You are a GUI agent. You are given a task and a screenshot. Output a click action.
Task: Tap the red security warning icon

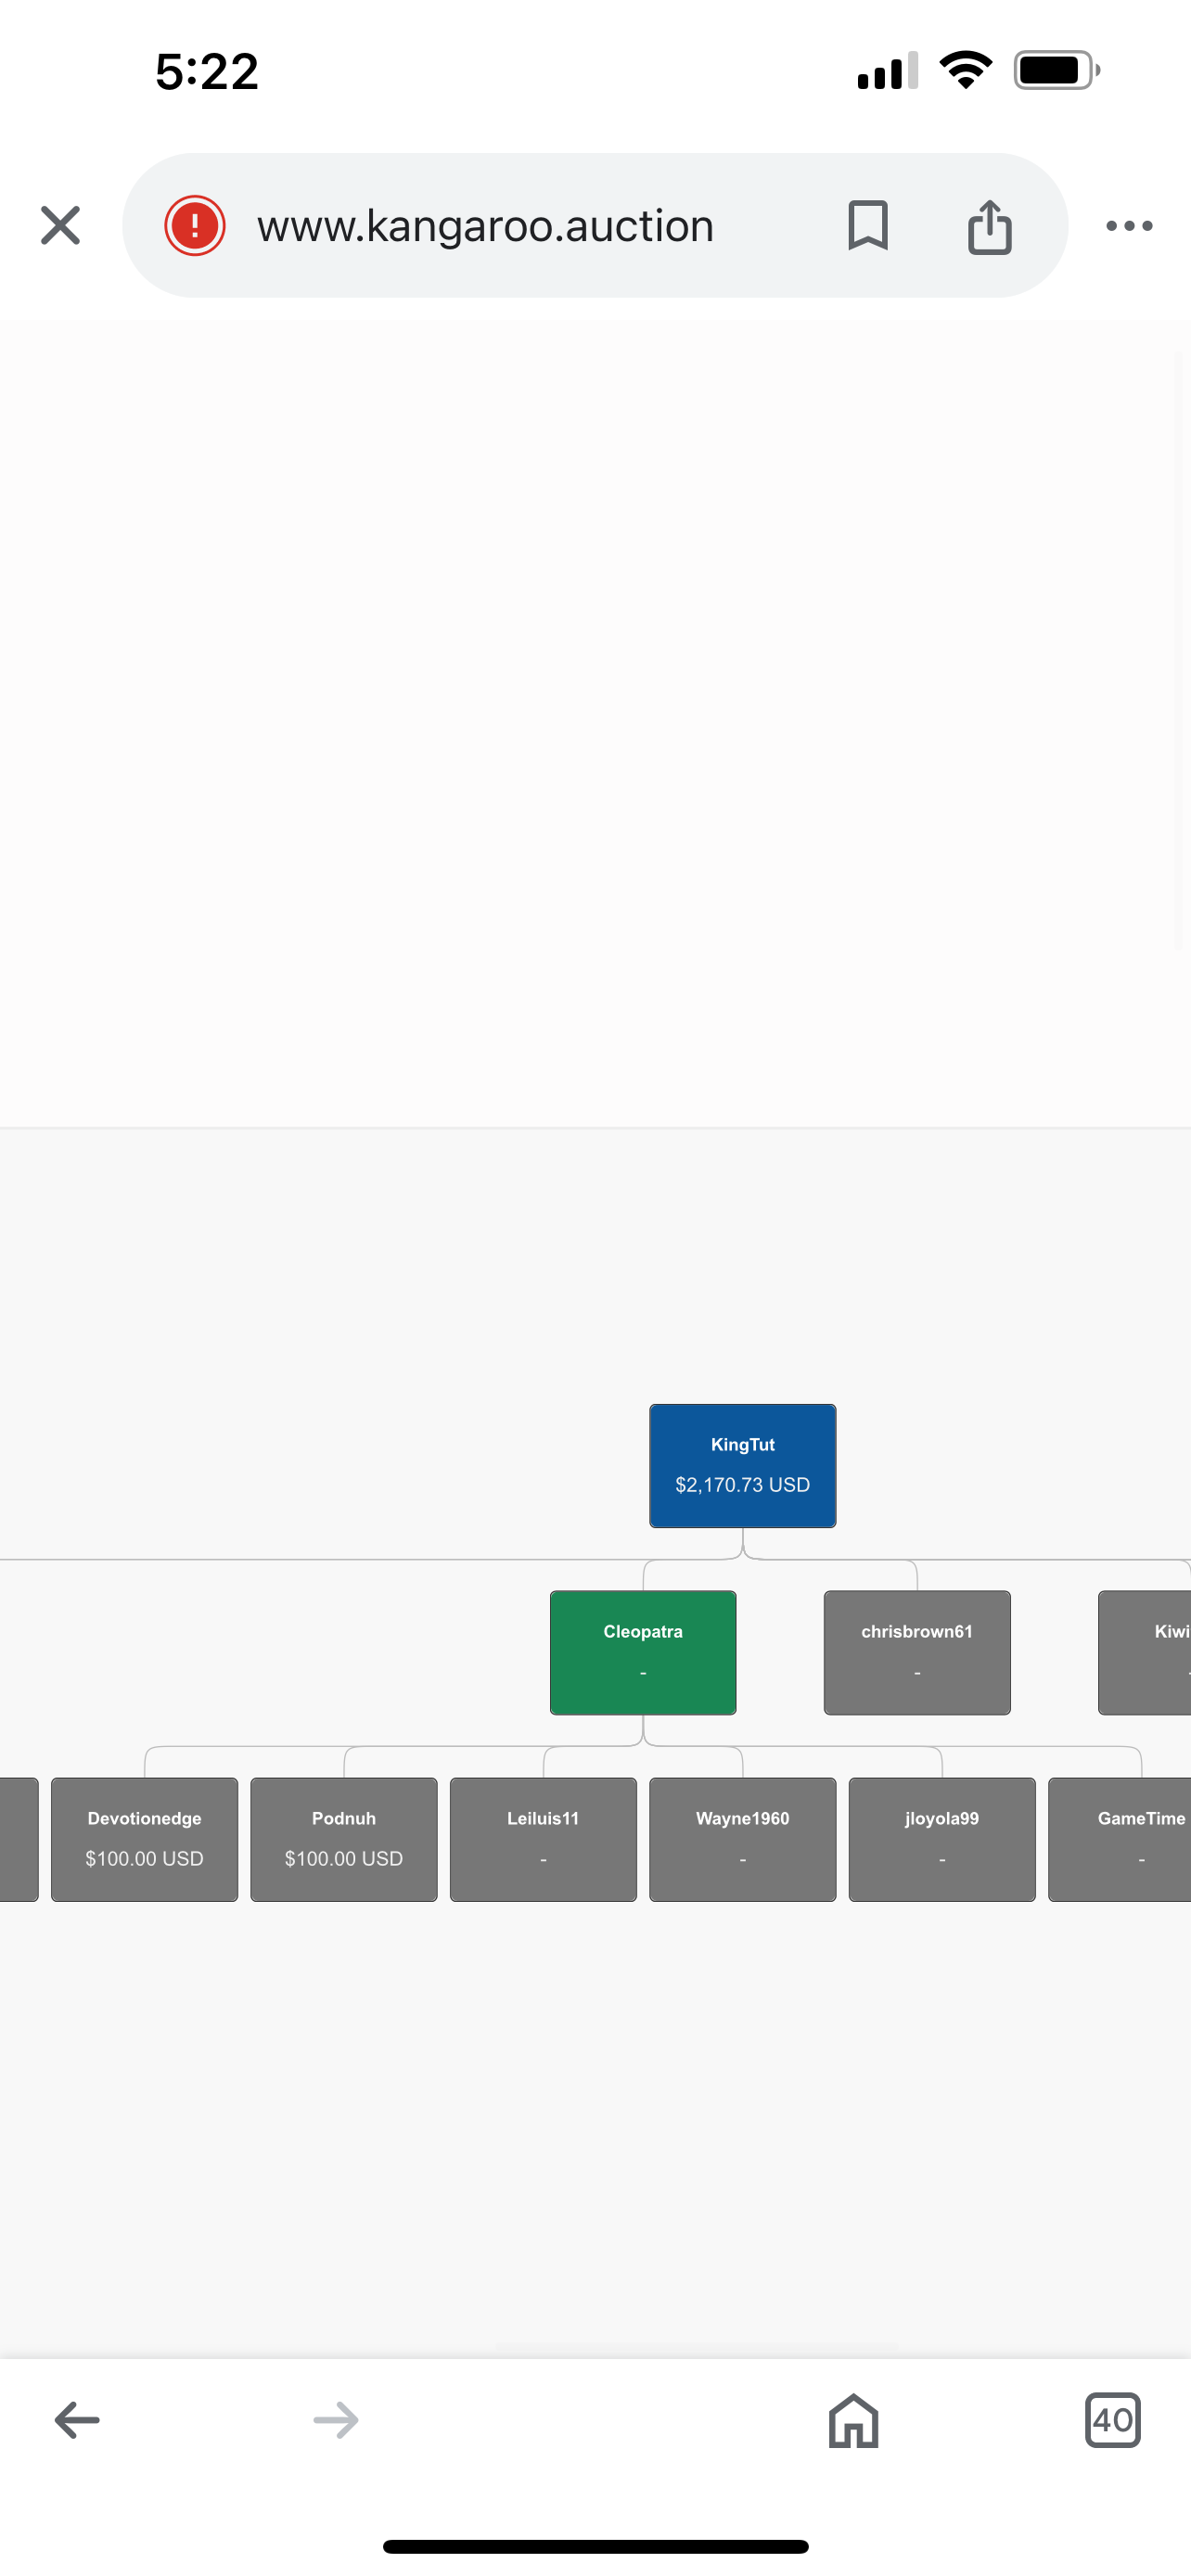coord(195,225)
